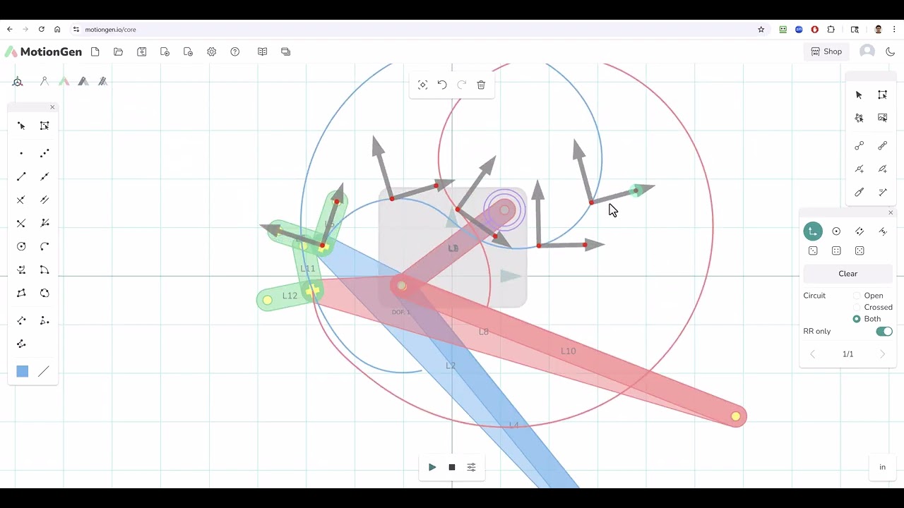Screen dimensions: 904x508
Task: Select the two-dot dice icon
Action: point(813,250)
